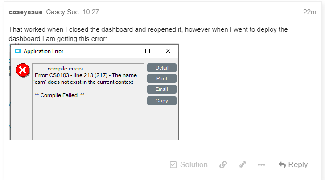Copy the post's share link icon
This screenshot has height=180, width=325.
click(x=223, y=165)
